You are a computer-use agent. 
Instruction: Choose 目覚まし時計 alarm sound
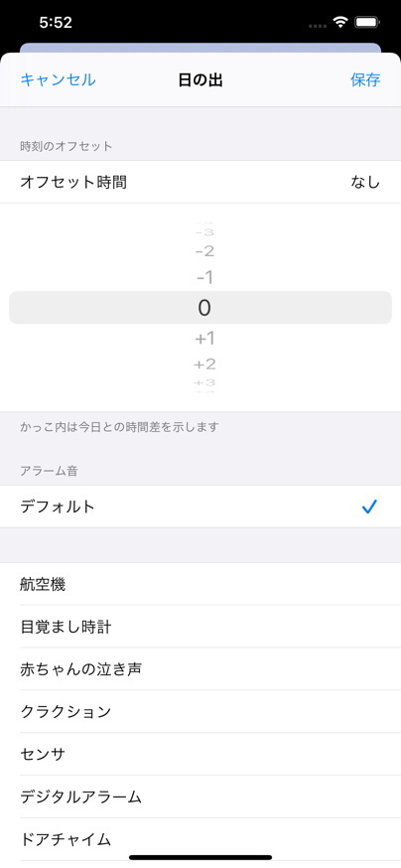[200, 627]
